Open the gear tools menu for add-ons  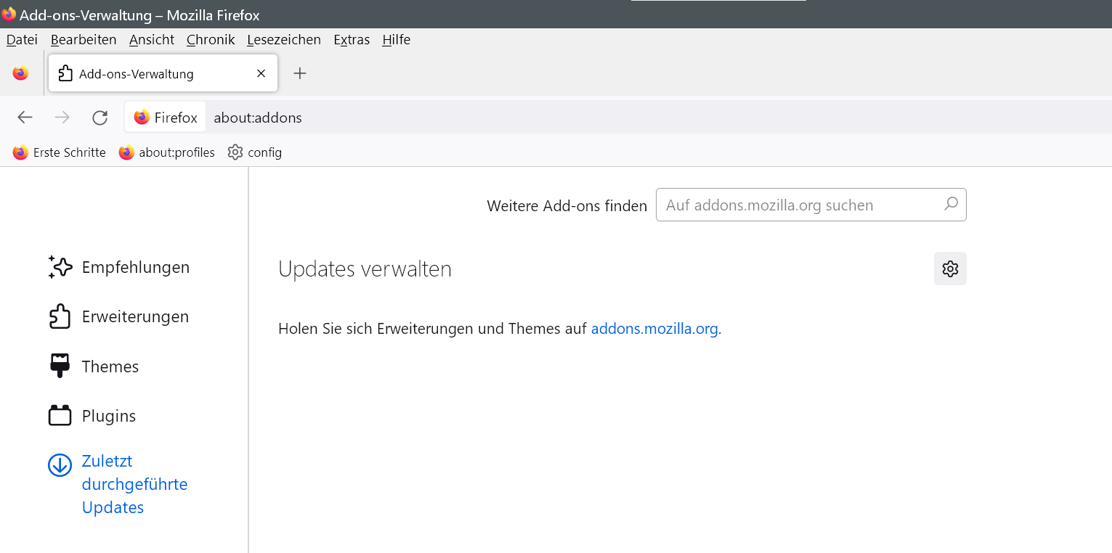click(950, 269)
